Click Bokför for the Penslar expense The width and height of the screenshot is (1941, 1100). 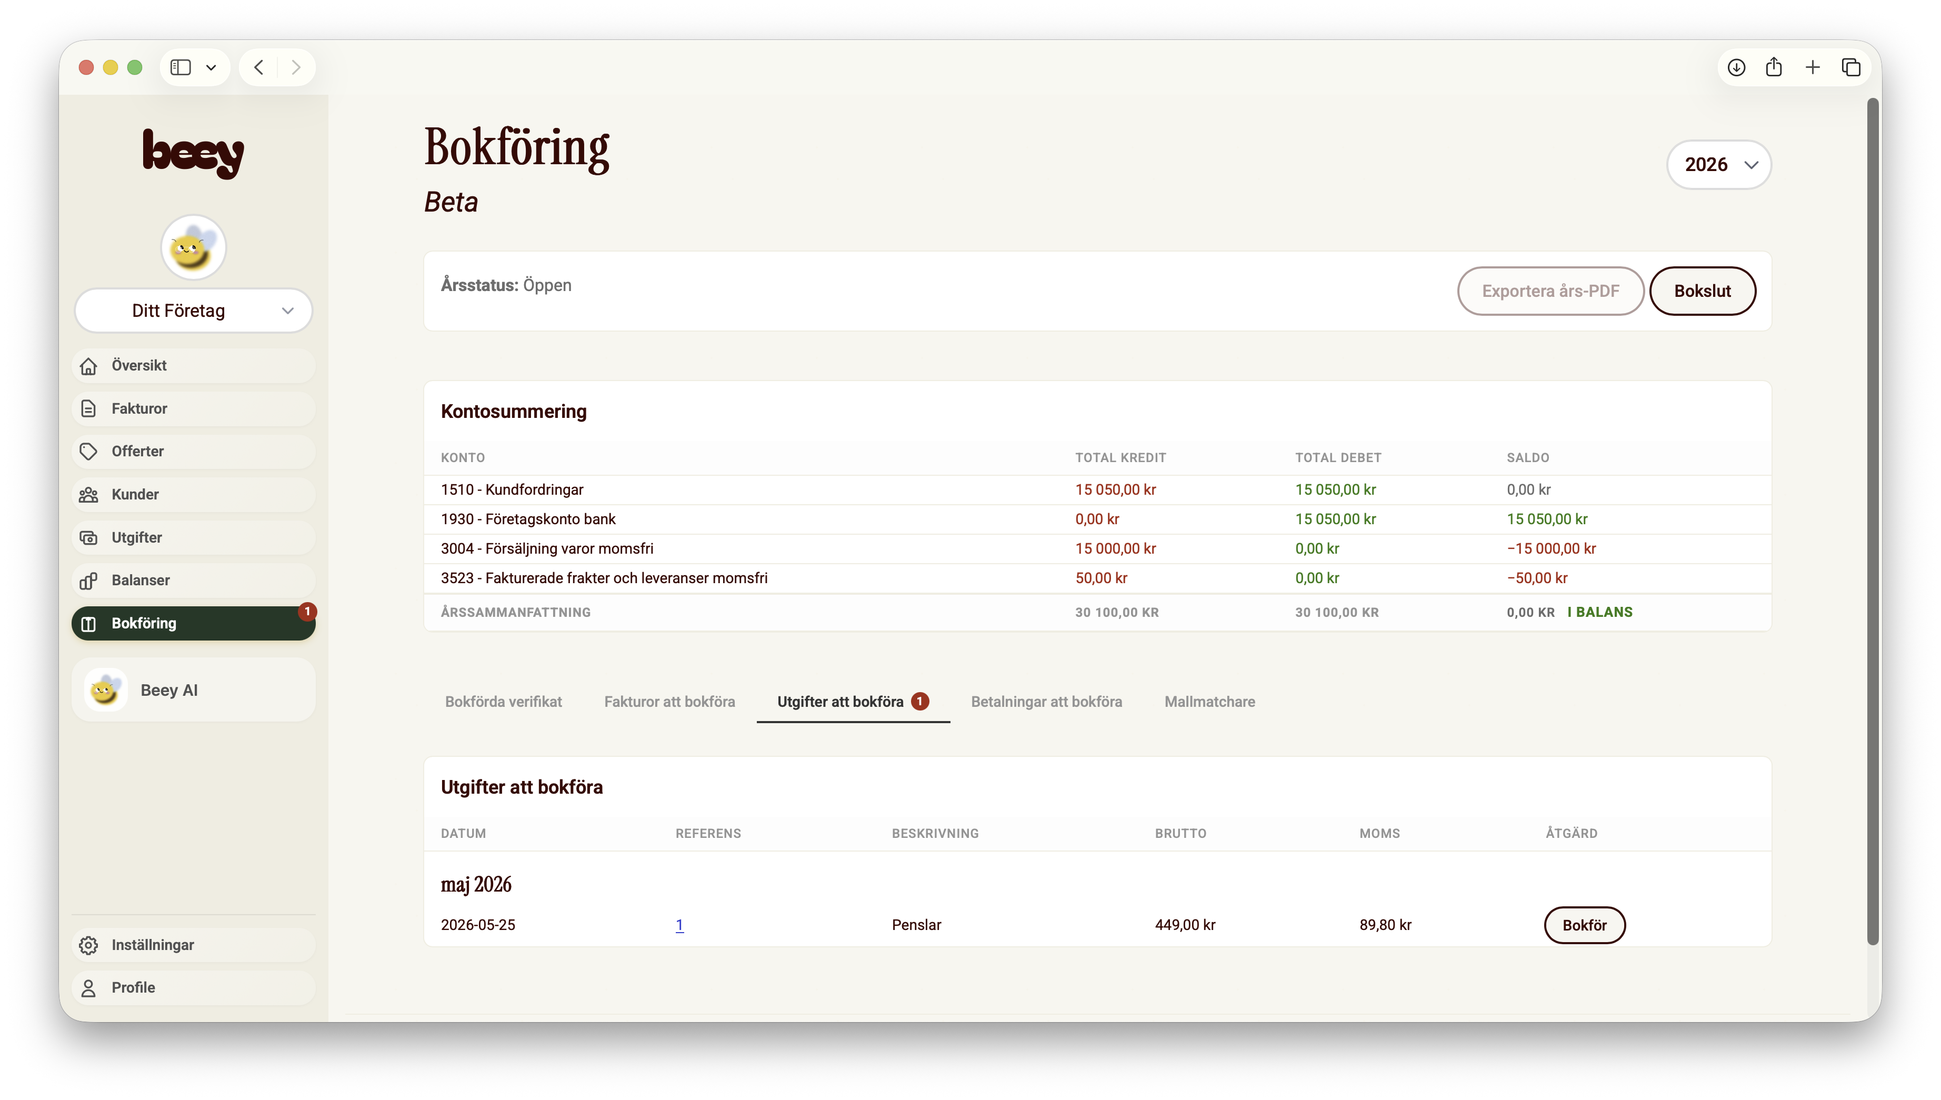point(1585,925)
